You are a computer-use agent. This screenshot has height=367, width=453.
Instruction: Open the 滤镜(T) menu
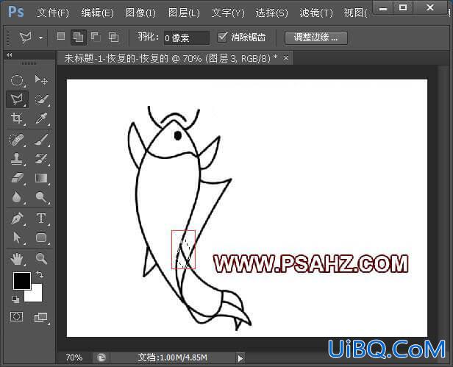click(316, 13)
